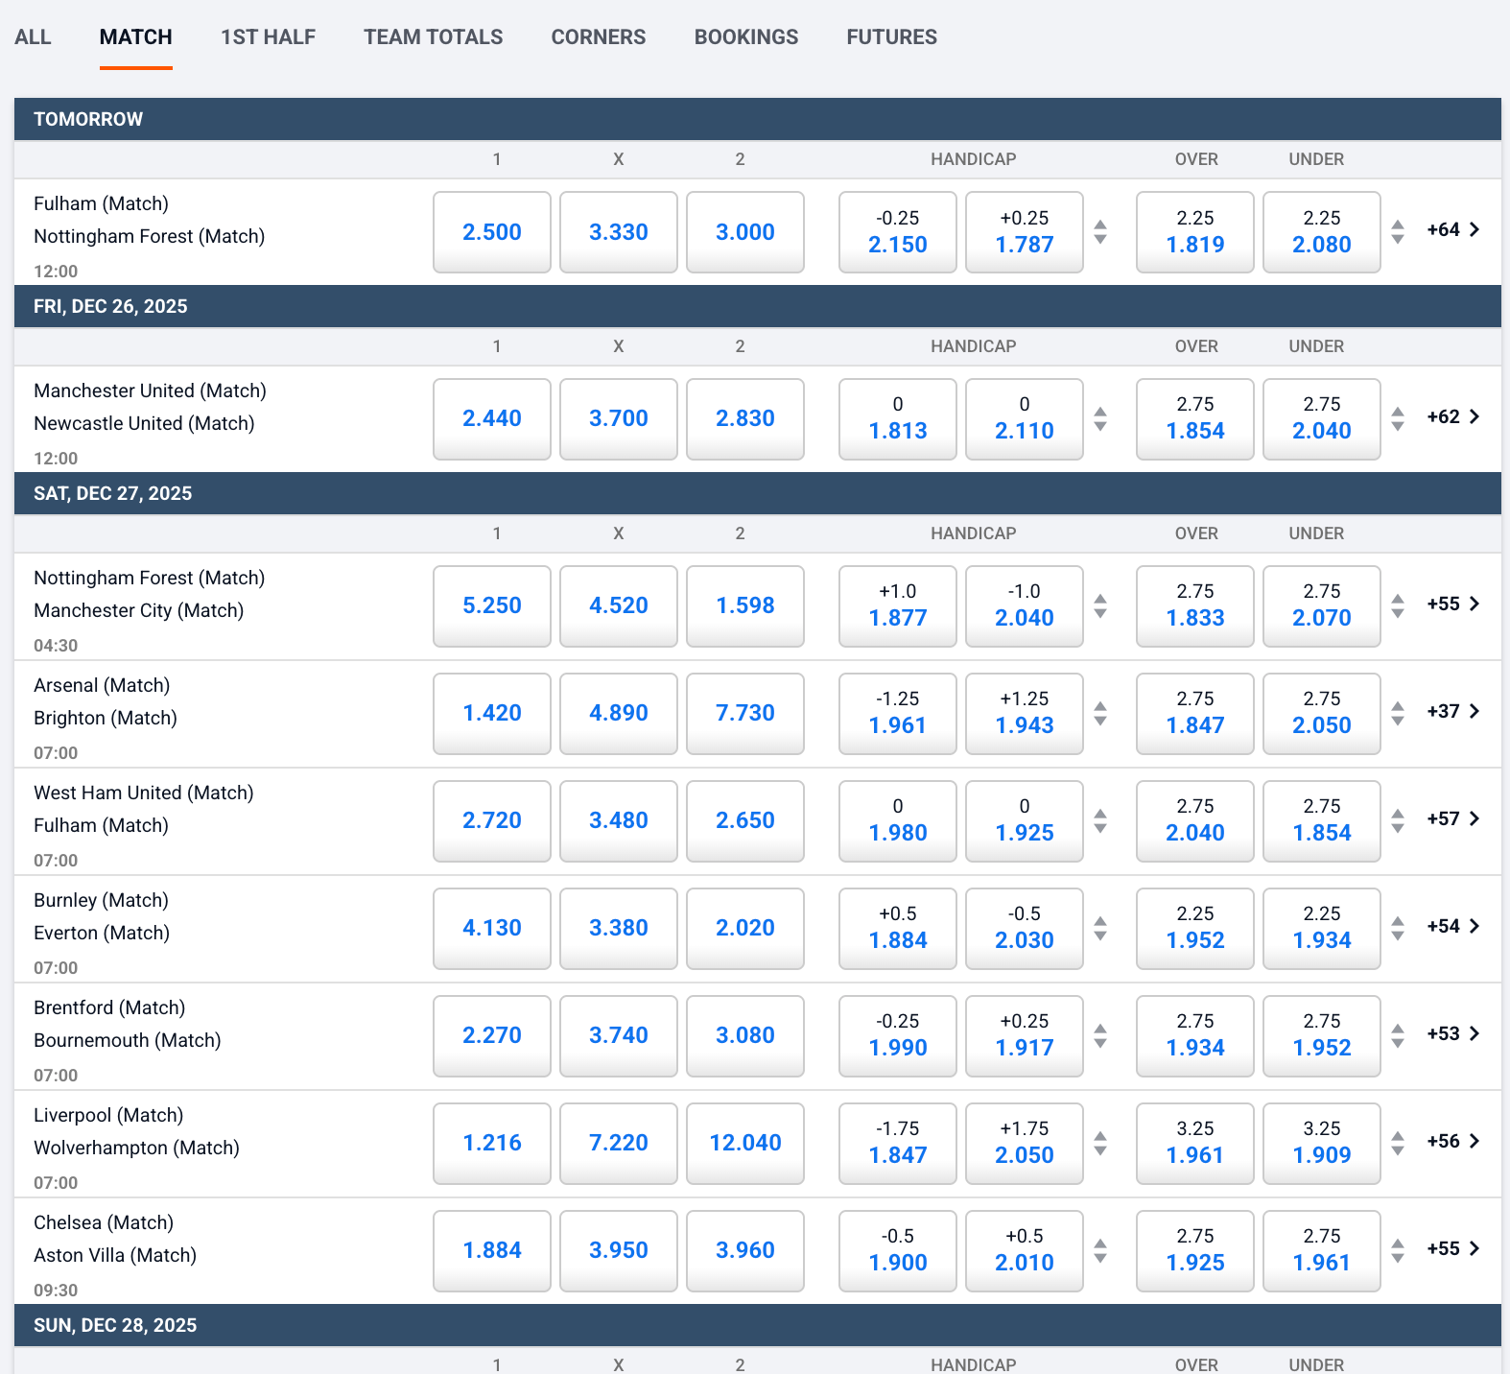
Task: Open Manchester United (Match) team link
Action: pos(150,391)
